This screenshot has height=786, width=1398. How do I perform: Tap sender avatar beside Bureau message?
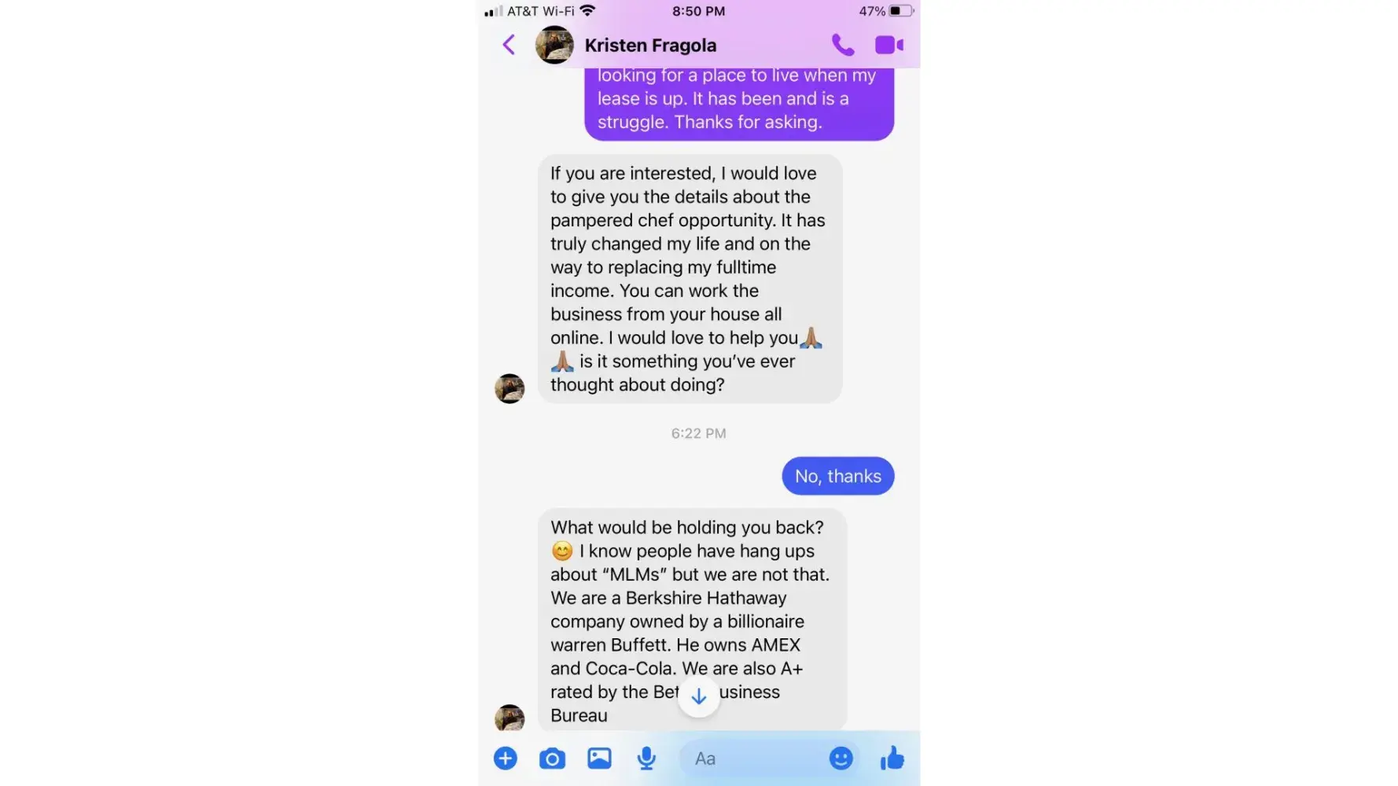tap(510, 718)
